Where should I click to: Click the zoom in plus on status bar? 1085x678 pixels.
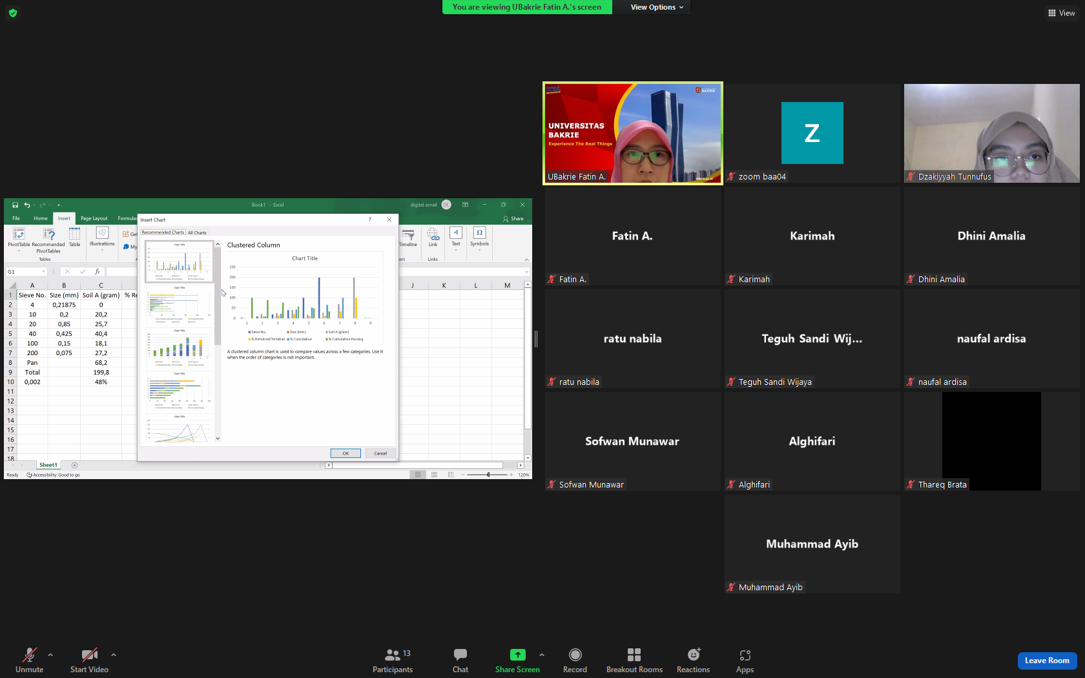(x=512, y=475)
